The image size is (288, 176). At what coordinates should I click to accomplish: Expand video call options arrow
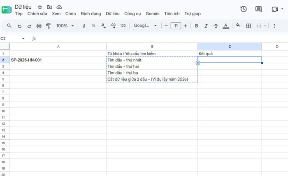[282, 9]
